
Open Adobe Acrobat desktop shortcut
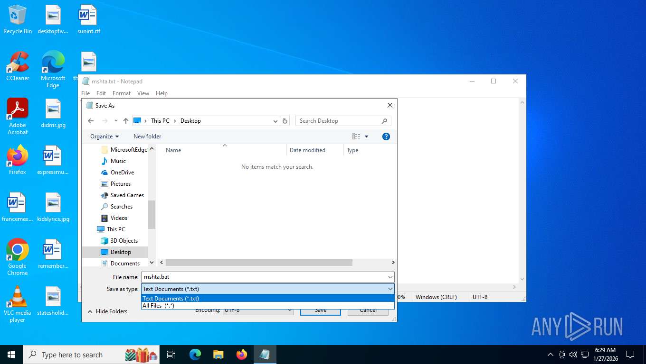point(18,117)
